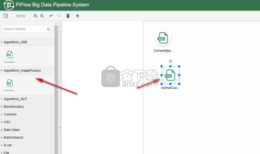This screenshot has height=154, width=260.
Task: Click the sidebar vertical scrollbar track
Action: 56,89
